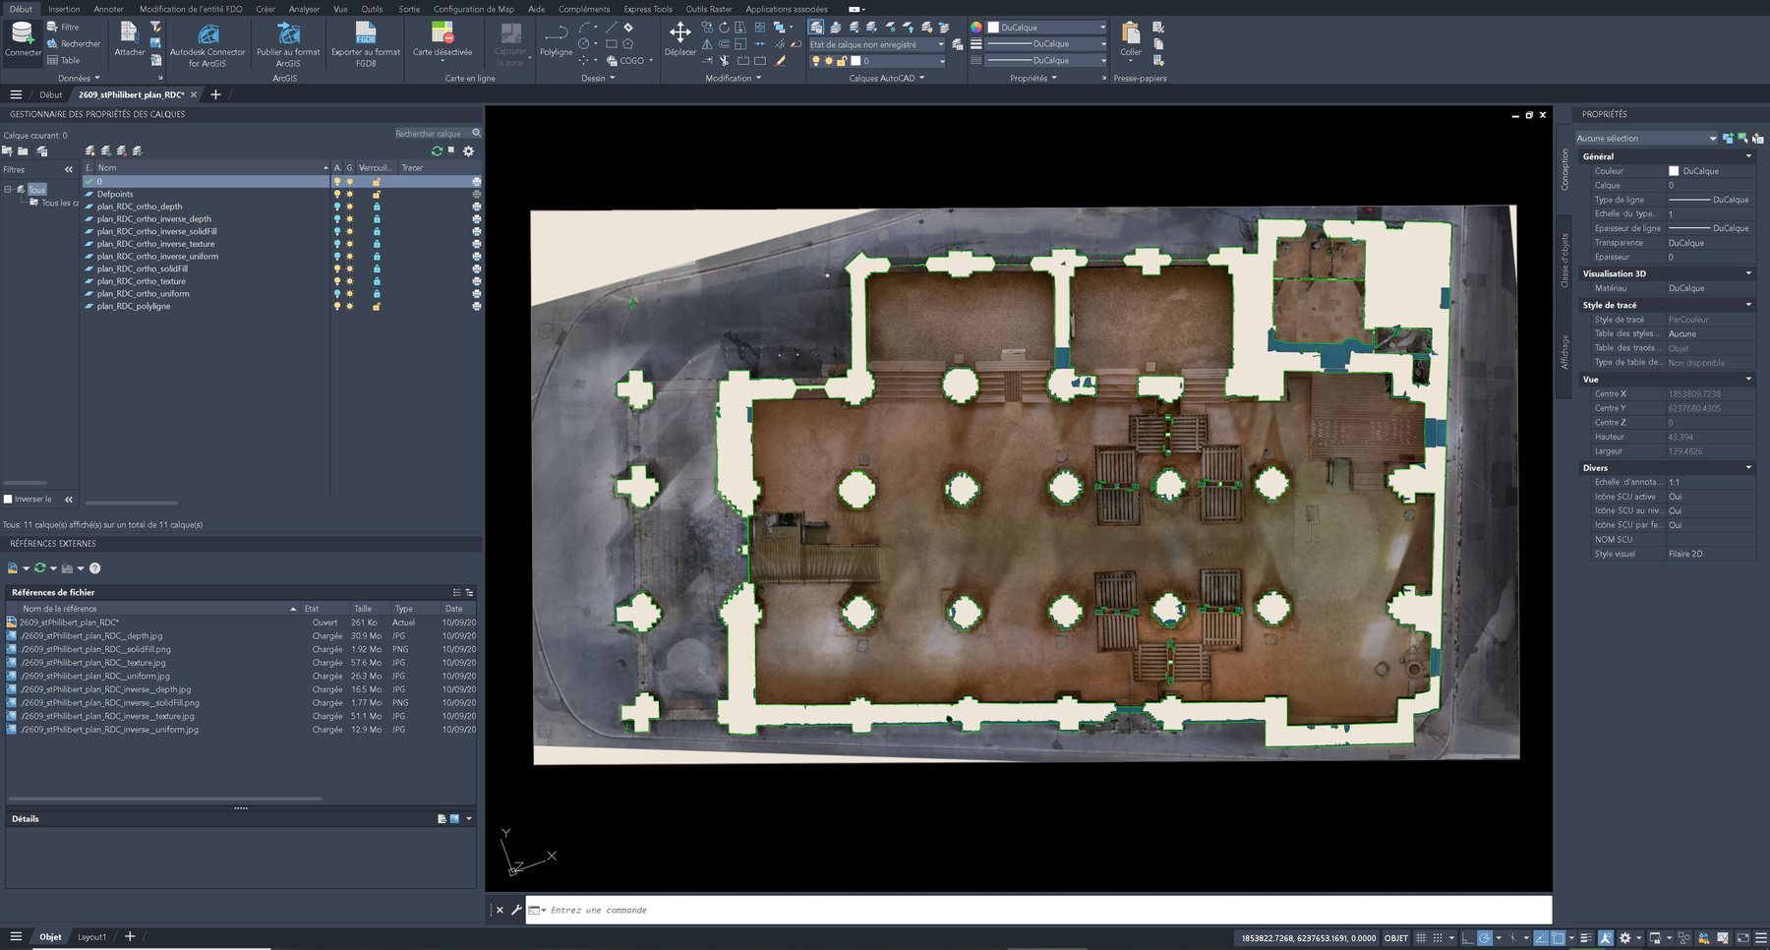Click the Carte désactivée icon
1770x950 pixels.
442,33
